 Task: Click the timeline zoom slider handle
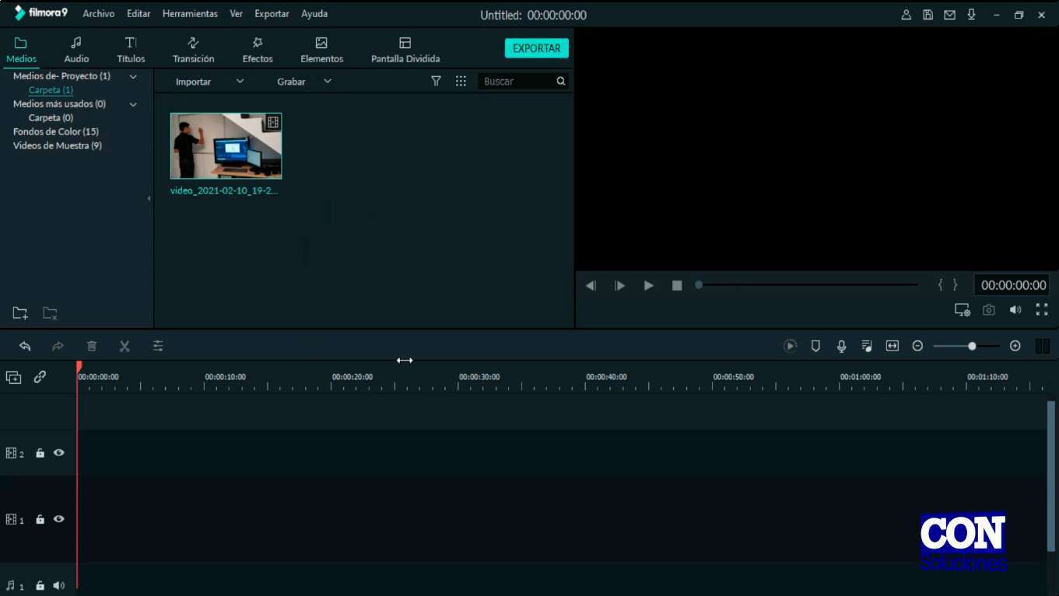pos(972,346)
